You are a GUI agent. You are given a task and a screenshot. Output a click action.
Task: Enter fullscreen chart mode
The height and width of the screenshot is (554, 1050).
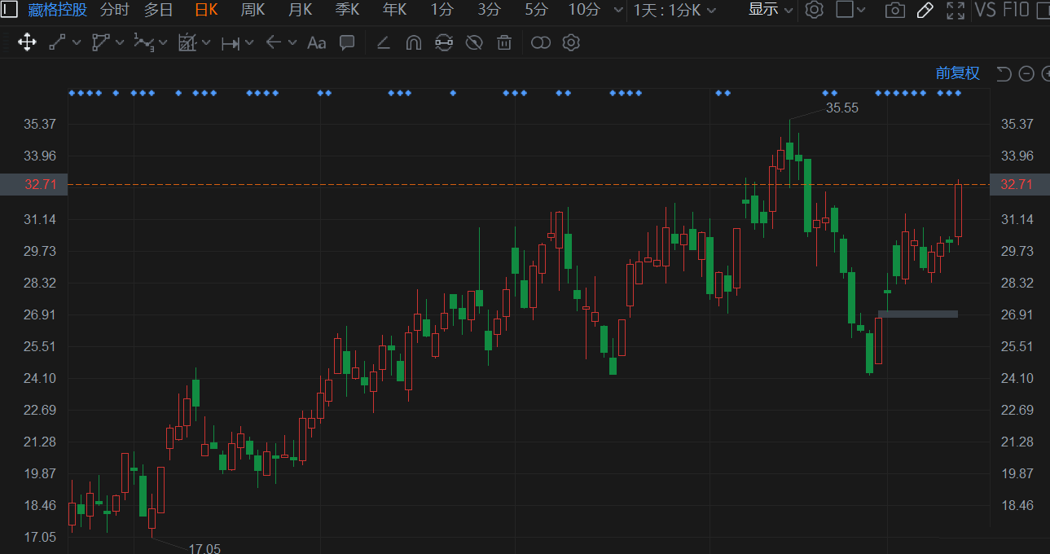tap(955, 11)
